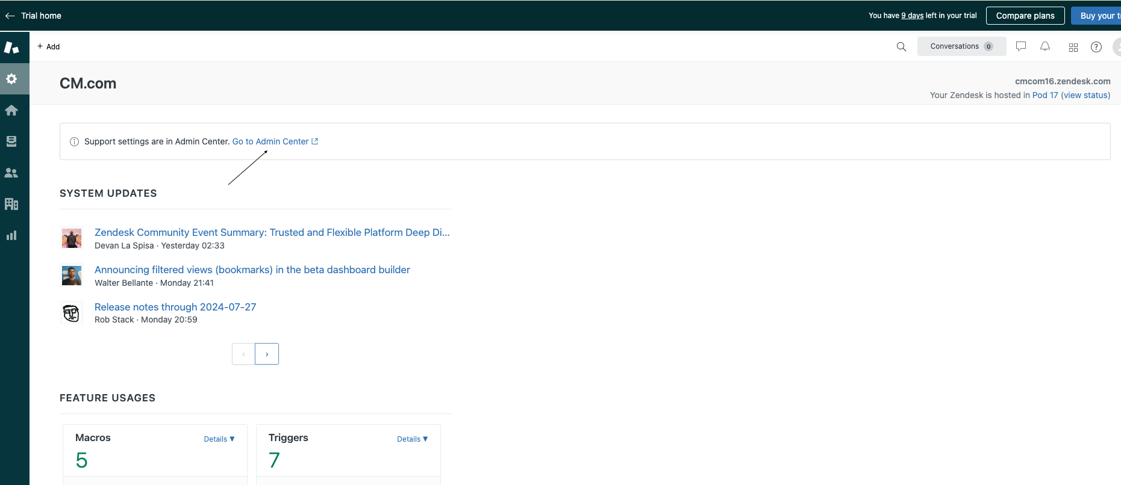1121x485 pixels.
Task: Open Release notes through 2024-07-27 link
Action: click(175, 307)
